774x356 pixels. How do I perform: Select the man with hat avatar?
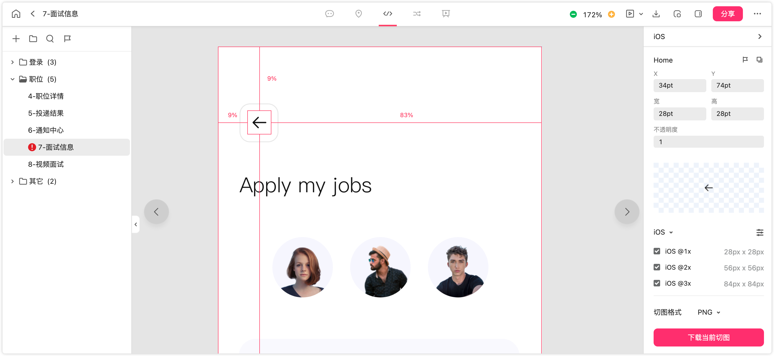pos(380,268)
